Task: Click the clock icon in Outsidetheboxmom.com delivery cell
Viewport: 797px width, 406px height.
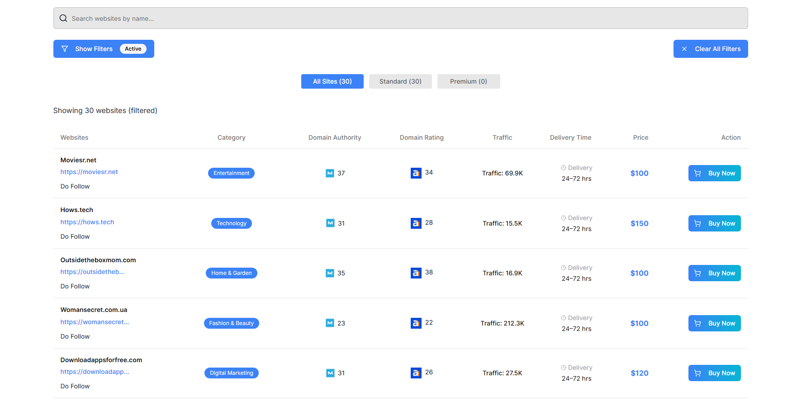Action: pos(564,268)
